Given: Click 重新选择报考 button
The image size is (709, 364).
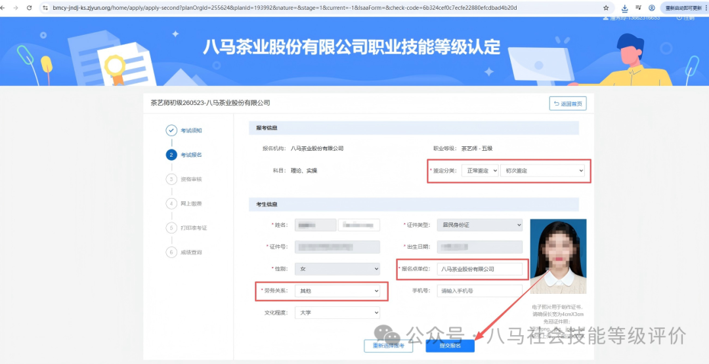Looking at the screenshot, I should (389, 346).
